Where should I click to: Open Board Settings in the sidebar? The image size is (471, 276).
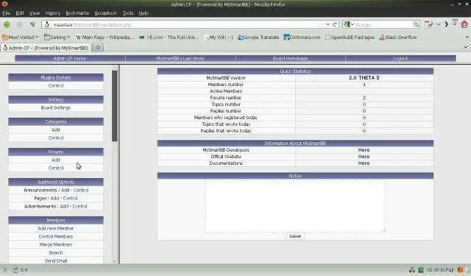click(56, 107)
